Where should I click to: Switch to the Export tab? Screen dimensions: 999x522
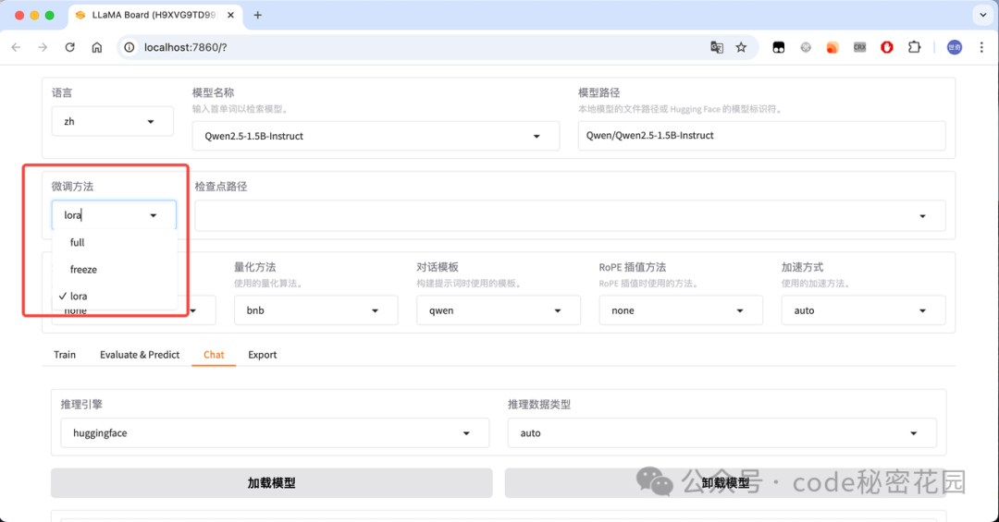coord(263,355)
